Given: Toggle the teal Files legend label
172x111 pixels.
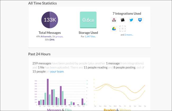Looking at the screenshot, I should pos(68,110).
